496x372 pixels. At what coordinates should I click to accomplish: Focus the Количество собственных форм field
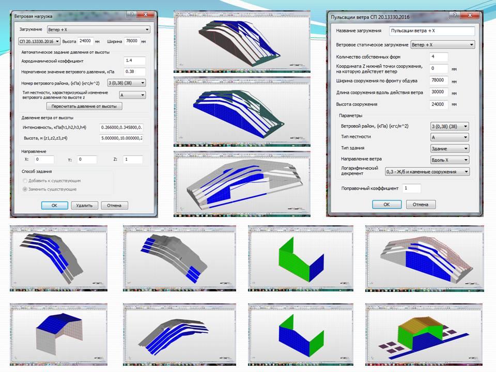439,57
